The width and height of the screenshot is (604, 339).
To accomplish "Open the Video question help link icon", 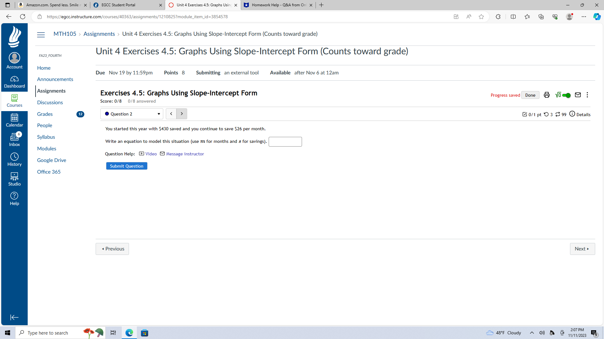I will [142, 153].
